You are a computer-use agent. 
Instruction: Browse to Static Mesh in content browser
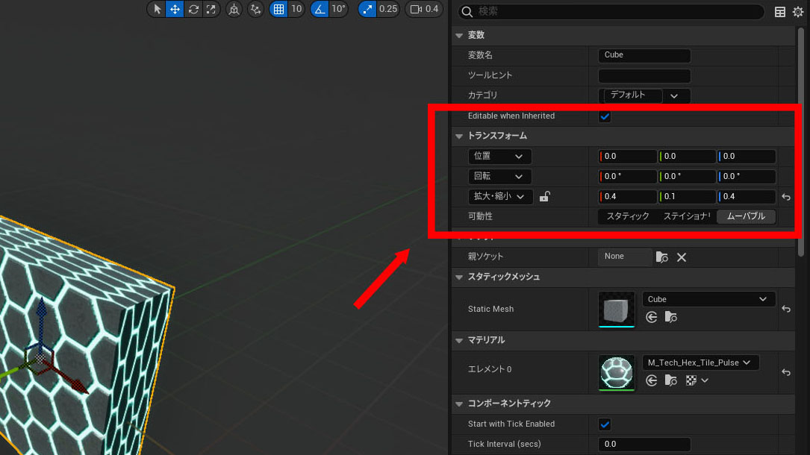(670, 317)
